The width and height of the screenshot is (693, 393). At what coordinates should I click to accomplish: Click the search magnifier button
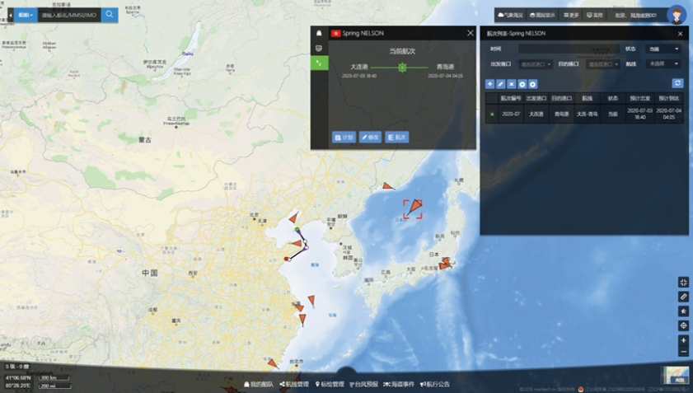[109, 15]
